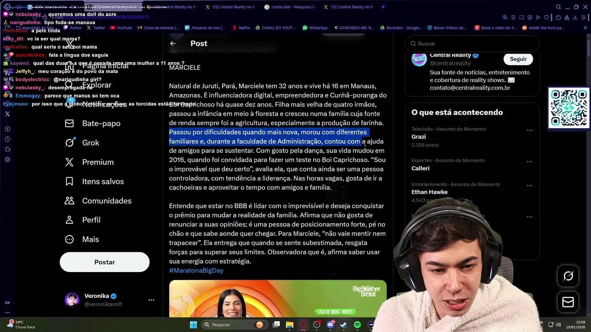Open the Mais circle-dots icon
Viewport: 591px width, 332px height.
69,239
